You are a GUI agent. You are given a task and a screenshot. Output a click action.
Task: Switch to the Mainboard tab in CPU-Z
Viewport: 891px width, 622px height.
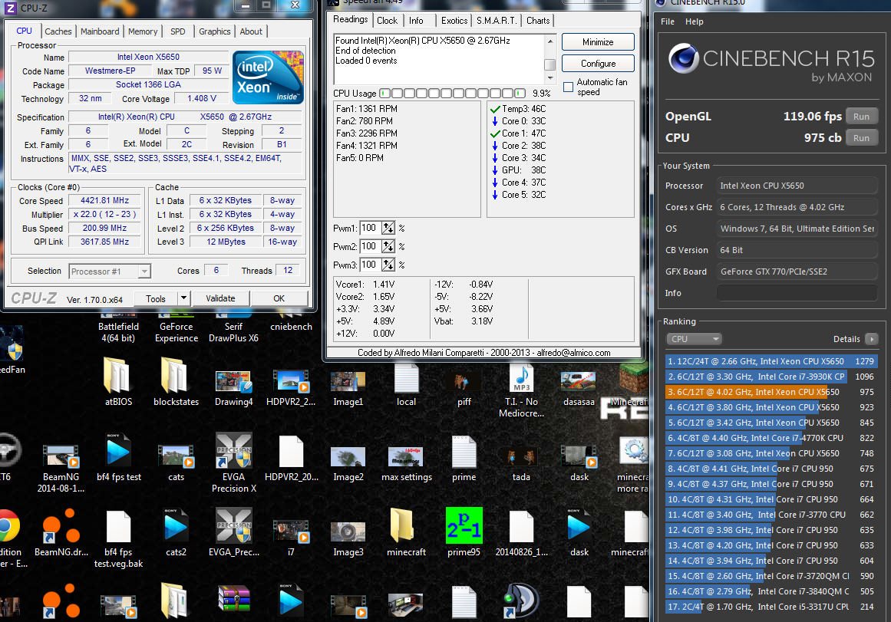pyautogui.click(x=100, y=31)
